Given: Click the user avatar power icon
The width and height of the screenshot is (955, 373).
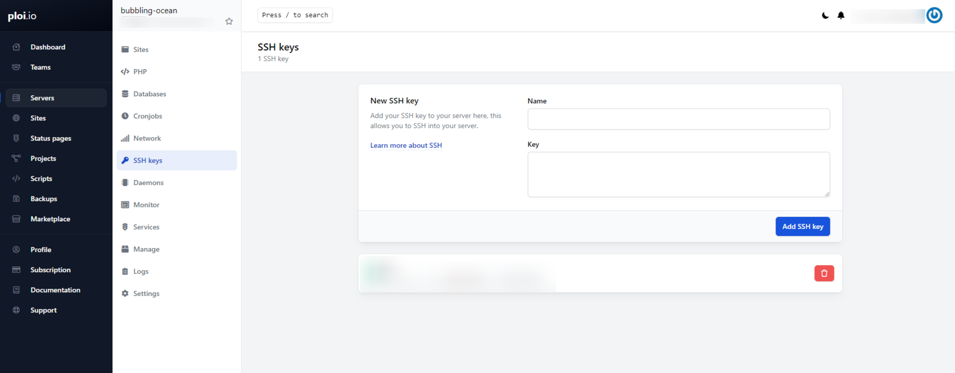Looking at the screenshot, I should coord(934,16).
